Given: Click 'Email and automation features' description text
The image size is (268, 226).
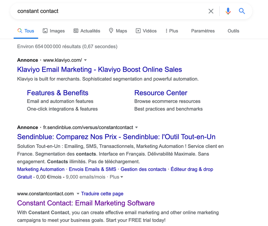Looking at the screenshot, I should (60, 101).
